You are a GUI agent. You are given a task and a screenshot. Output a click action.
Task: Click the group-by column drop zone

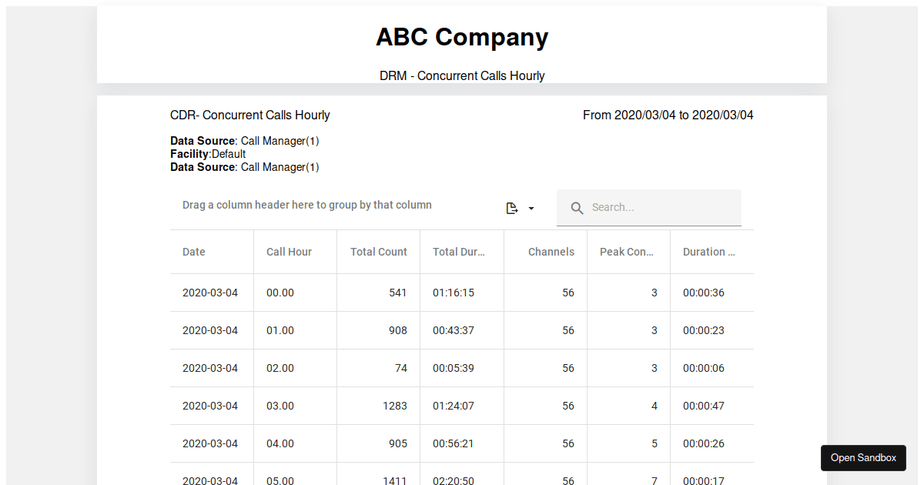click(306, 205)
